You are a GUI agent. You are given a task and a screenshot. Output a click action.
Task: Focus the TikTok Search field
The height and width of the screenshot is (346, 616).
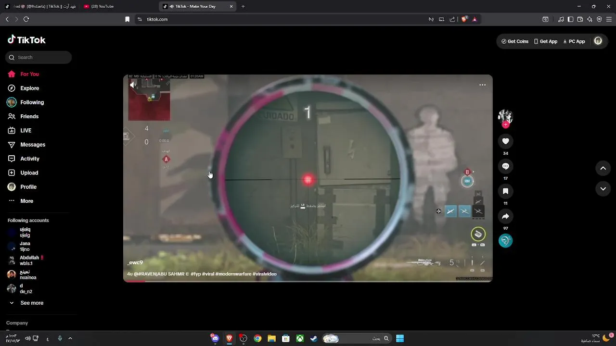(x=38, y=57)
